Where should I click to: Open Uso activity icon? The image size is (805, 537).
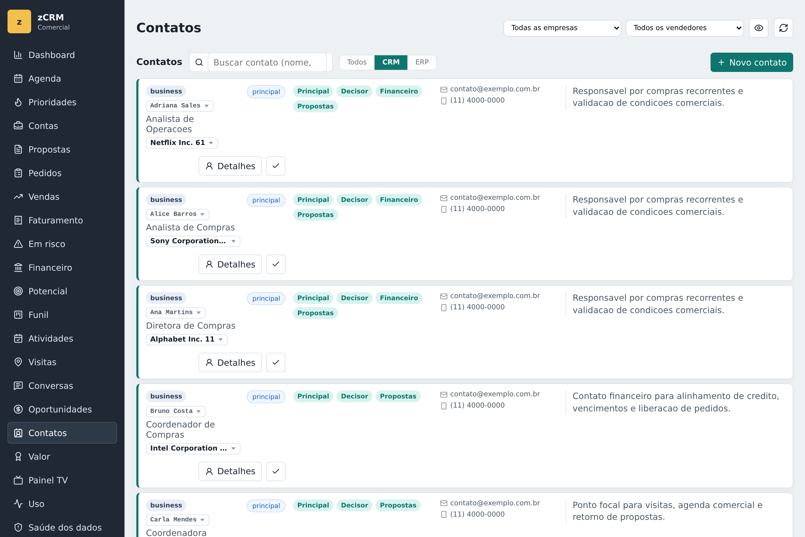point(18,504)
